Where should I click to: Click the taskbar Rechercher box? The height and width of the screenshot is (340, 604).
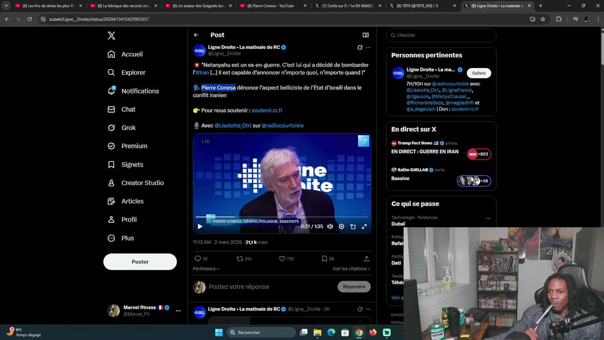click(261, 332)
